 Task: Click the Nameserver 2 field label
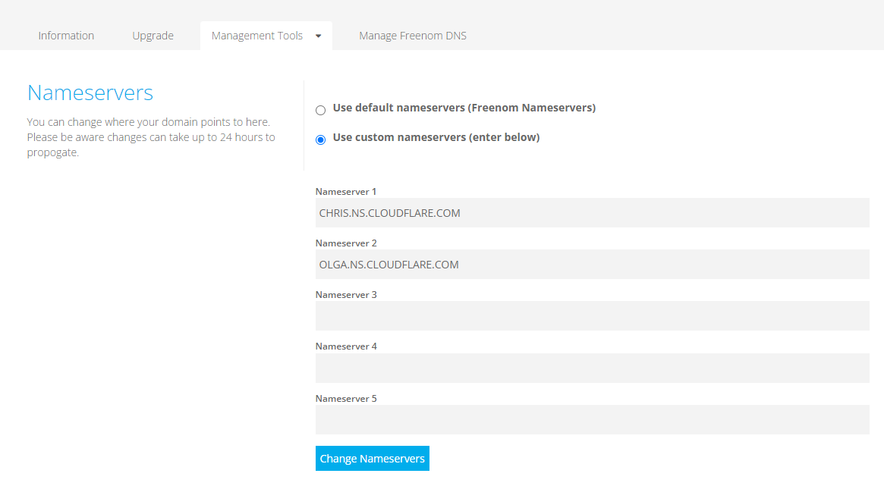pos(345,243)
